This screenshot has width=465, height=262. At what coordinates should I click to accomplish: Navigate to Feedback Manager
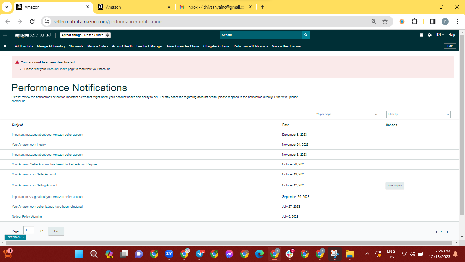point(149,46)
